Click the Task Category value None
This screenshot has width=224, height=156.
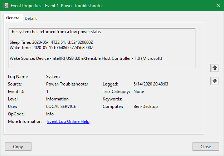pos(138,92)
